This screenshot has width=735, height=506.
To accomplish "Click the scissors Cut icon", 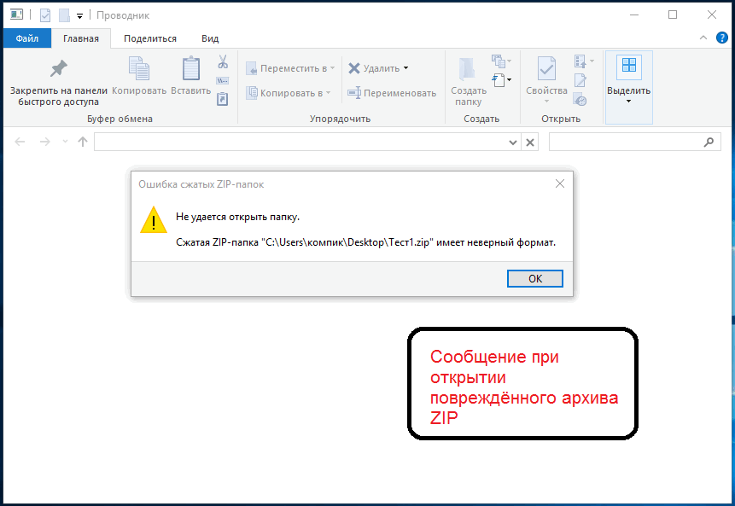I will tap(223, 62).
